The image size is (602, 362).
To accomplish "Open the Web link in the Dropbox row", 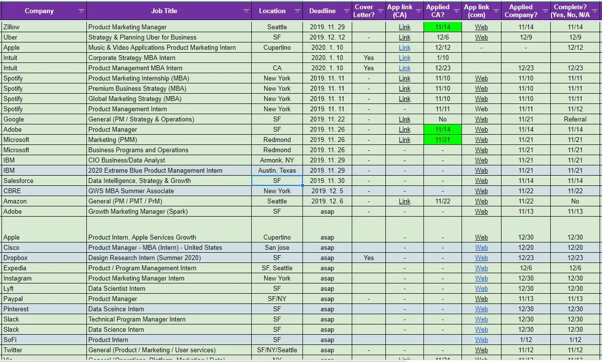I will [482, 258].
